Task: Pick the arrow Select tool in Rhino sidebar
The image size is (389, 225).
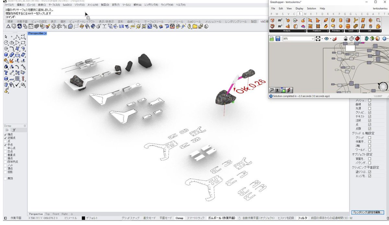Action: [x=6, y=37]
